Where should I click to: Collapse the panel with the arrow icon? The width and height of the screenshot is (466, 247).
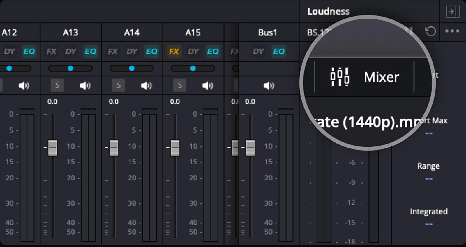point(453,12)
